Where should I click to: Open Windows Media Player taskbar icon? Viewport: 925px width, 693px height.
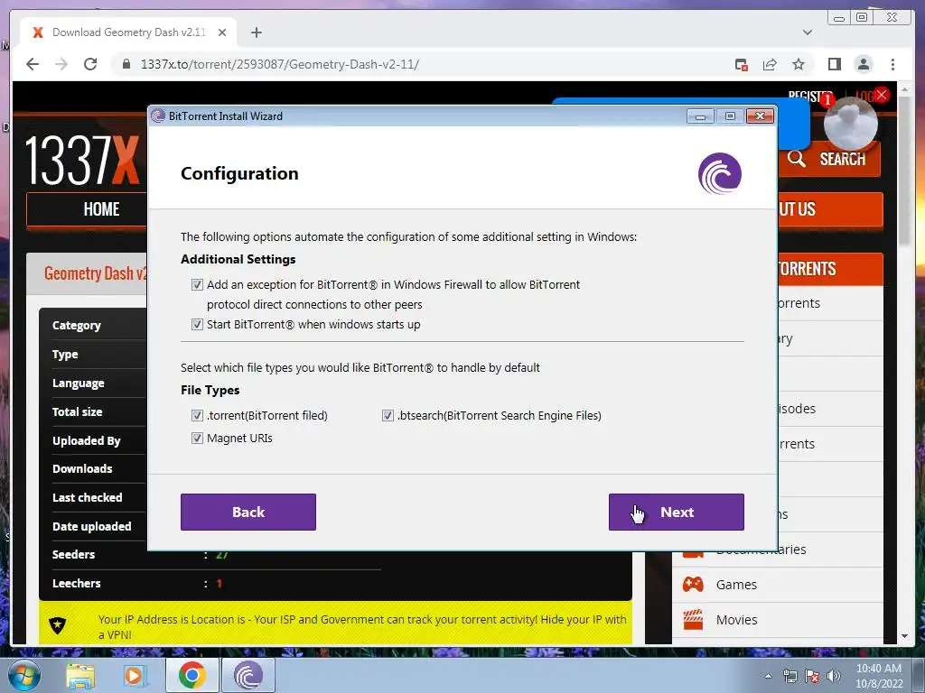pyautogui.click(x=135, y=675)
